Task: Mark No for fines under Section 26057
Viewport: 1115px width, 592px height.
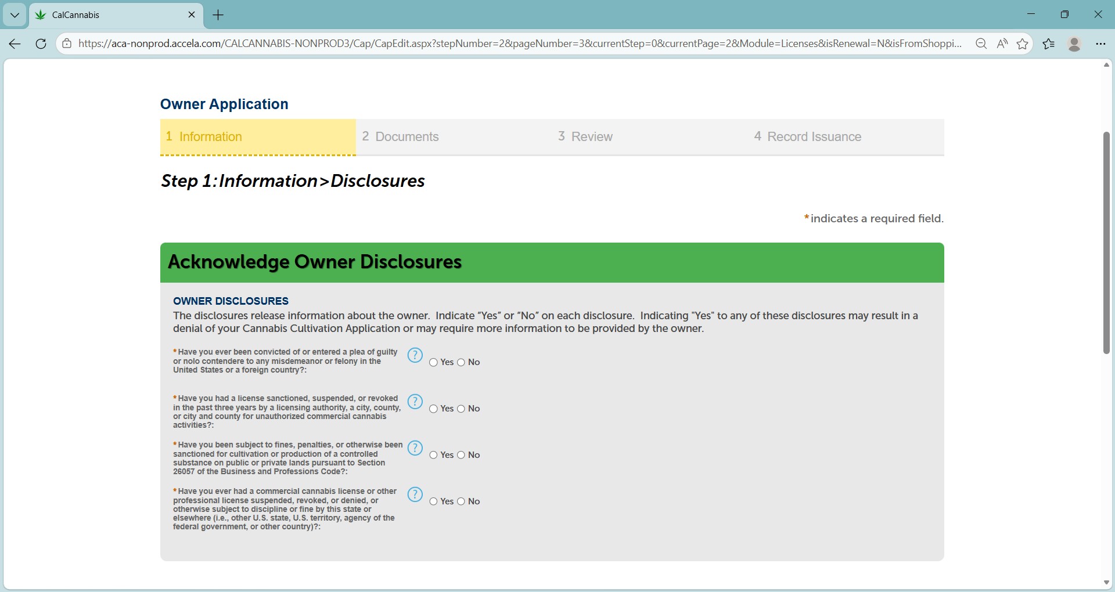Action: point(461,455)
